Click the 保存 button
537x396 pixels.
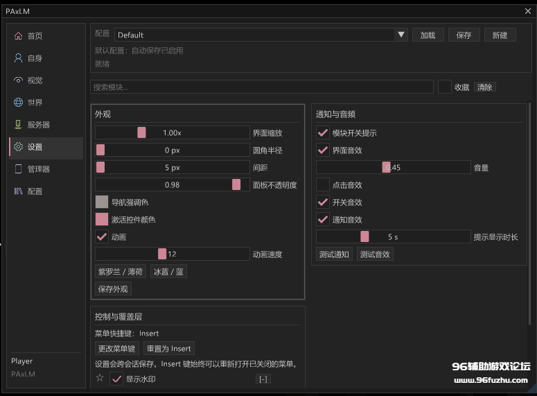pyautogui.click(x=464, y=35)
